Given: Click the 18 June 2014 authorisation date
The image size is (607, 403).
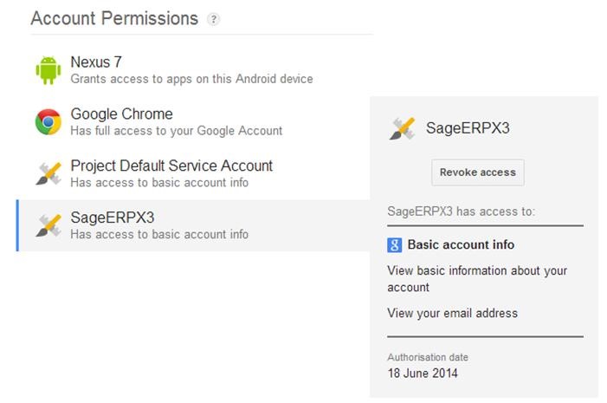Looking at the screenshot, I should 423,374.
